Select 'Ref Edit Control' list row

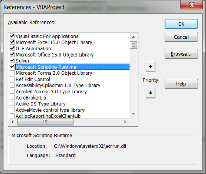pyautogui.click(x=72, y=79)
